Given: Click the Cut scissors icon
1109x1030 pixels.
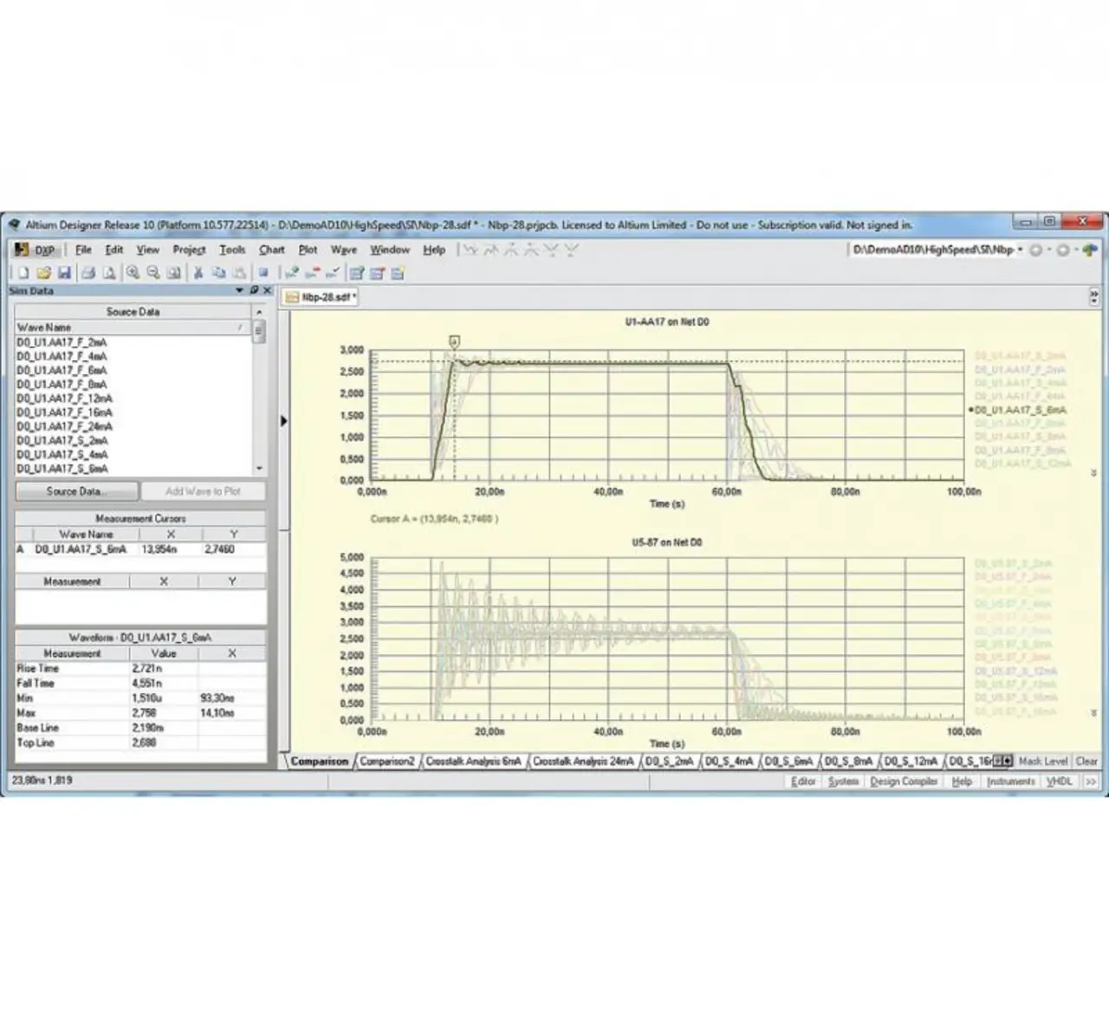Looking at the screenshot, I should pos(198,273).
